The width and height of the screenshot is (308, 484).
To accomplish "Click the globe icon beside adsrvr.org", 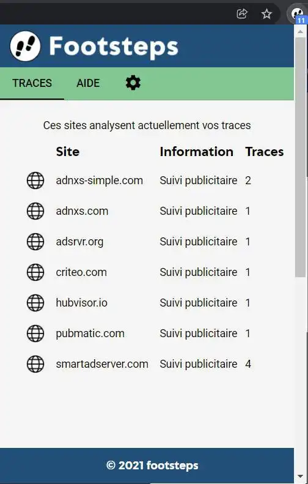I will pyautogui.click(x=35, y=241).
